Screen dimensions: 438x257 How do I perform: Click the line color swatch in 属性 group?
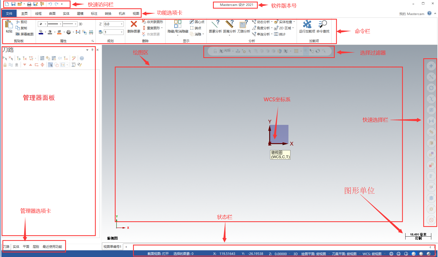pyautogui.click(x=41, y=32)
